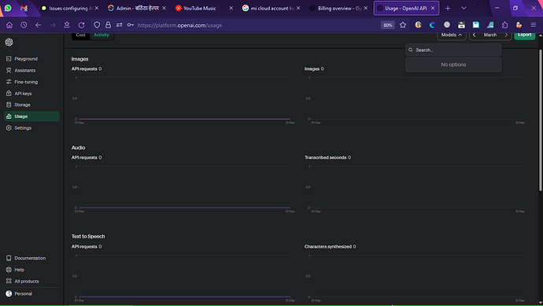Image resolution: width=543 pixels, height=306 pixels.
Task: Open browsing history clock icon
Action: (24, 25)
